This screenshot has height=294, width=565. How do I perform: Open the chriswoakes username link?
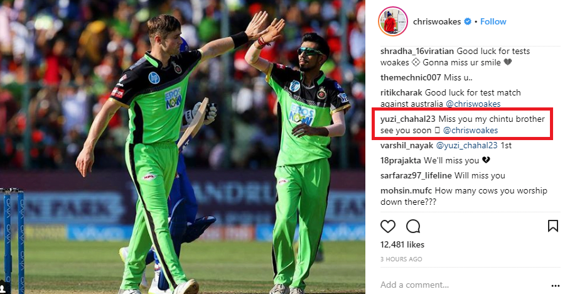coord(437,21)
